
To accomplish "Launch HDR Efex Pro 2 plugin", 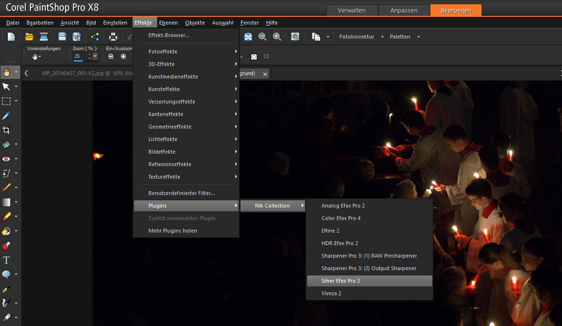I will (370, 243).
